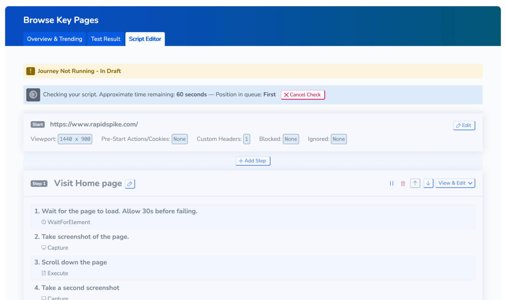Click the Capture monitor icon under action 2
The width and height of the screenshot is (506, 300).
click(x=44, y=248)
